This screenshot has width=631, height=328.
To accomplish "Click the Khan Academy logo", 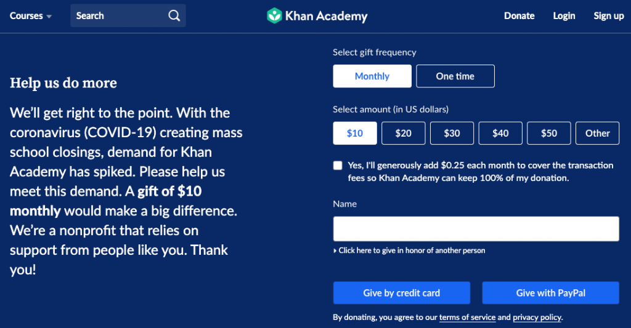I will (317, 16).
